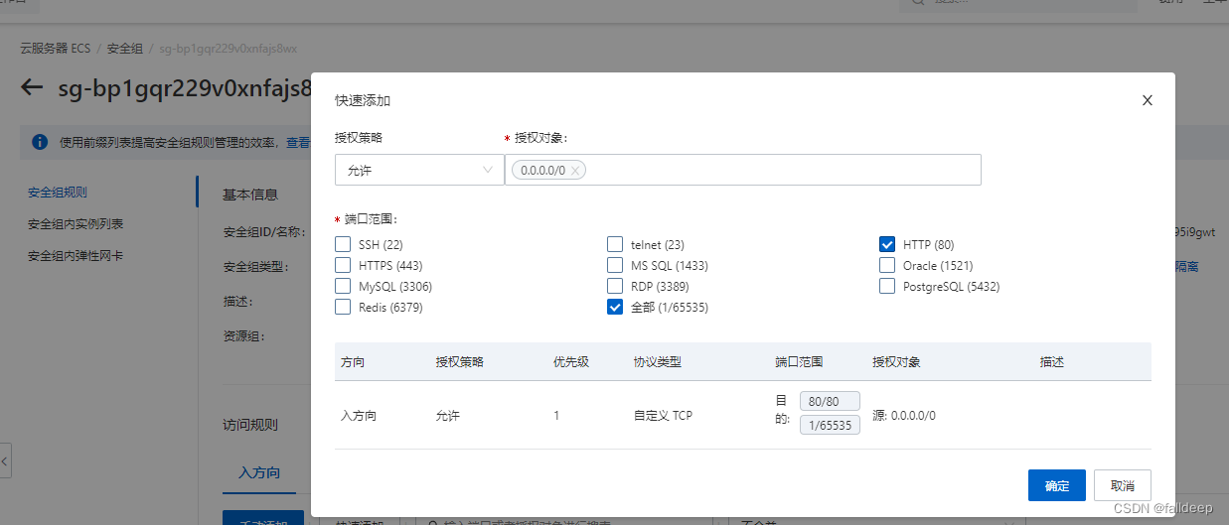
Task: Click the 源: 0.0.0.0/0 cell in rule row
Action: pyautogui.click(x=904, y=416)
